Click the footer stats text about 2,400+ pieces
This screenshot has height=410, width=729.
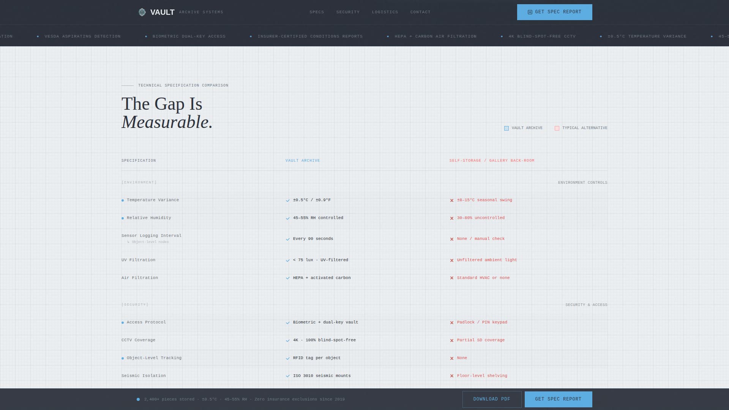pos(245,399)
